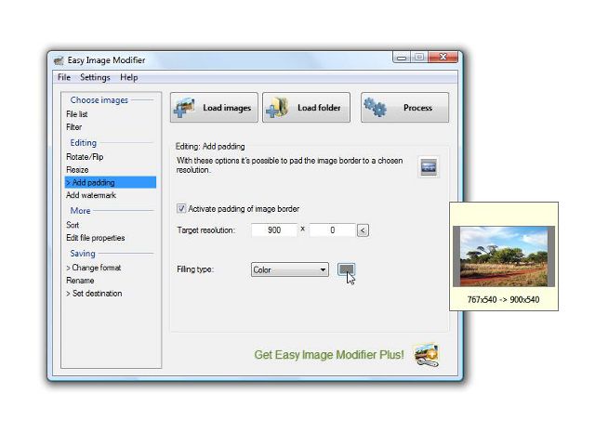Select the Add padding entry

pos(111,182)
